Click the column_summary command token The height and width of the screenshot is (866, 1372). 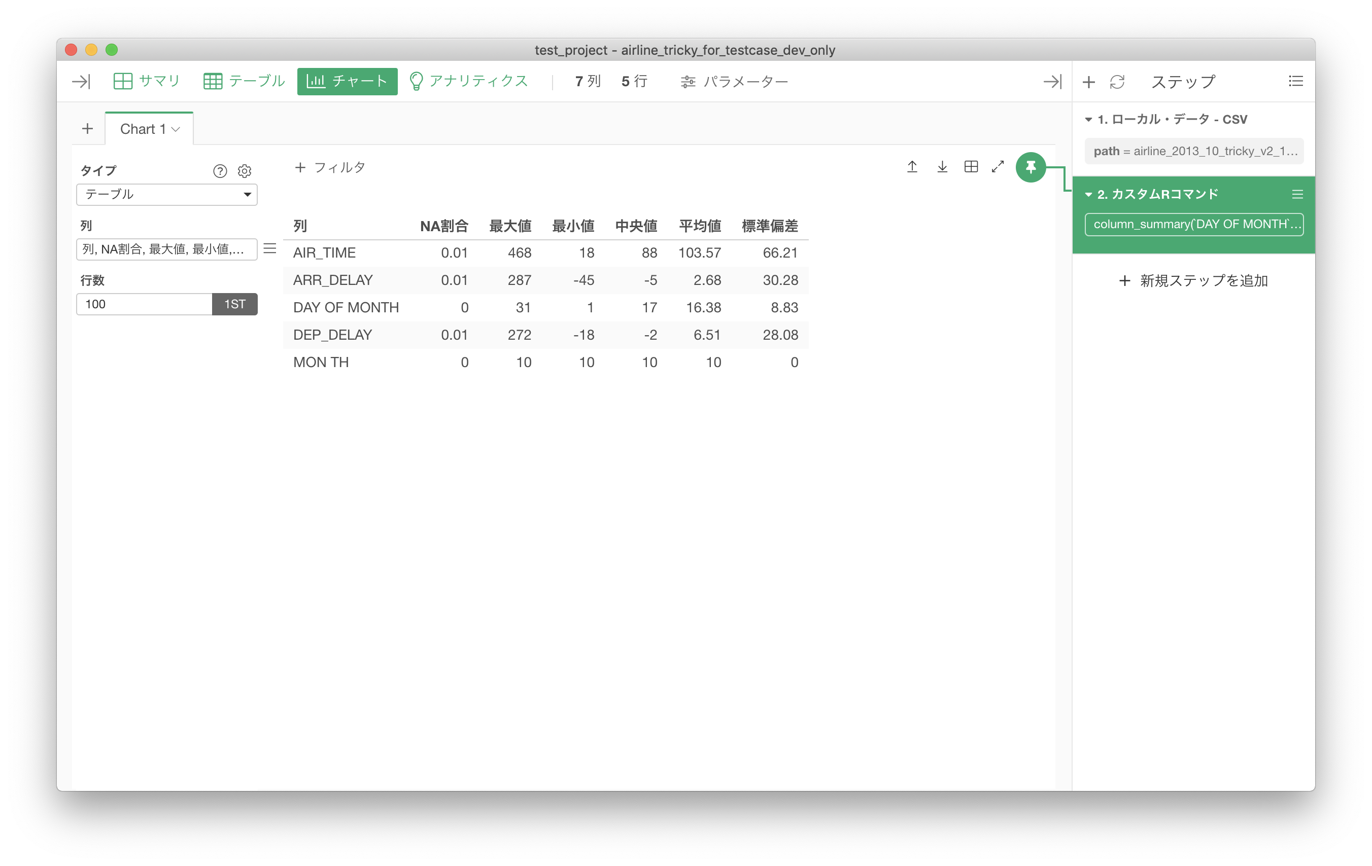click(x=1194, y=224)
